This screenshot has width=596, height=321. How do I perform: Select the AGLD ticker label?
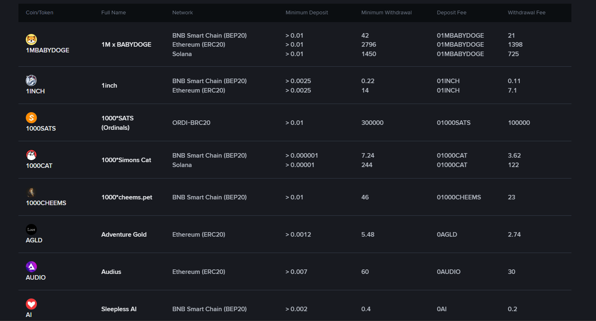click(x=34, y=240)
